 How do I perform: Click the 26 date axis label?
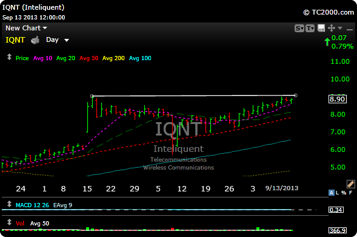(229, 189)
